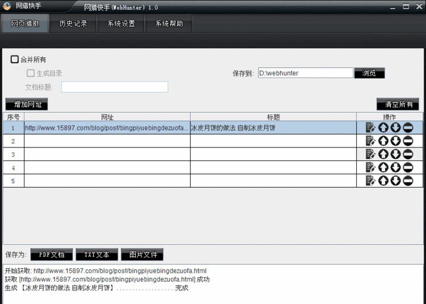Open the 系统帮助 tab

tap(169, 24)
